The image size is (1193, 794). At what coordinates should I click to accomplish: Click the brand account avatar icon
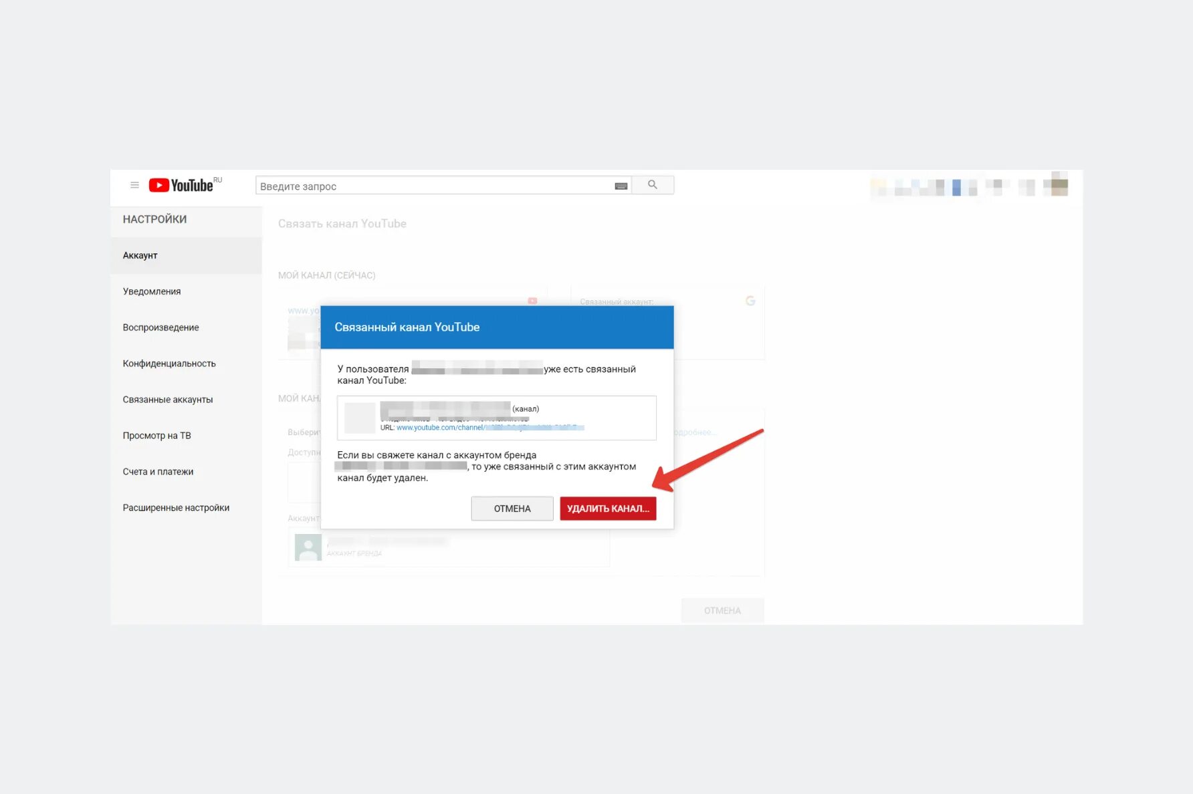coord(308,547)
